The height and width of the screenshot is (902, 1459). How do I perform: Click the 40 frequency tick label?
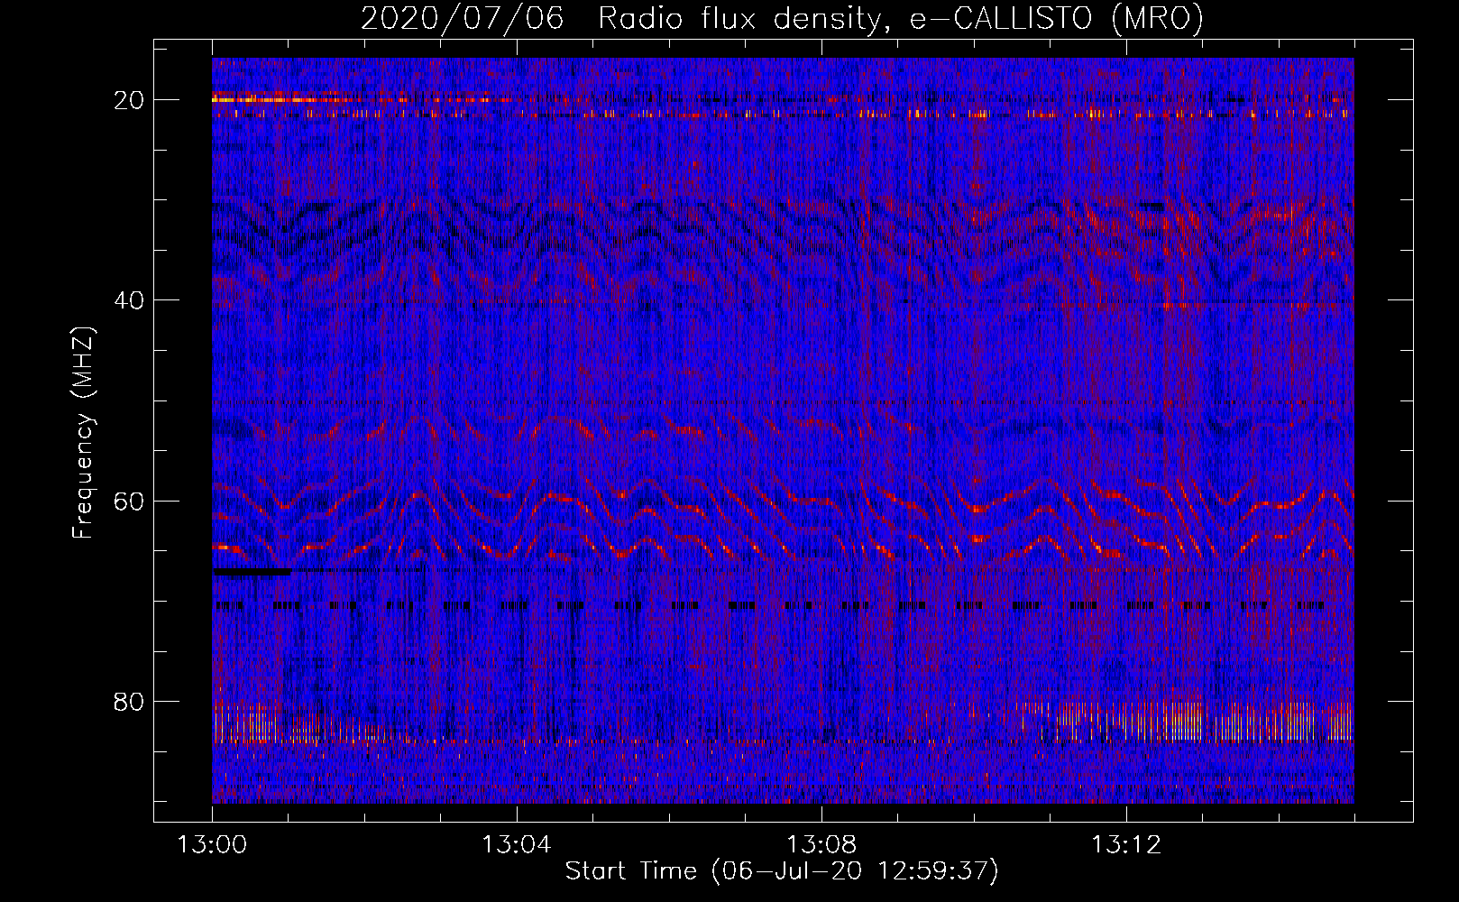tap(129, 300)
